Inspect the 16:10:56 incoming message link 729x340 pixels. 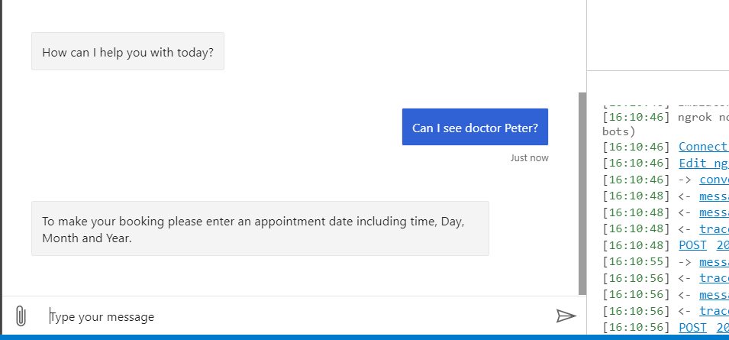pyautogui.click(x=714, y=294)
